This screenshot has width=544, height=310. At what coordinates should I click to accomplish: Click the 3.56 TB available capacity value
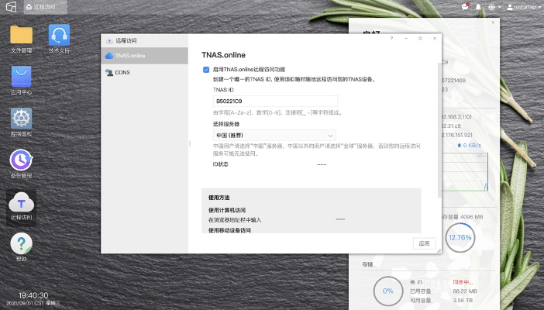(463, 300)
